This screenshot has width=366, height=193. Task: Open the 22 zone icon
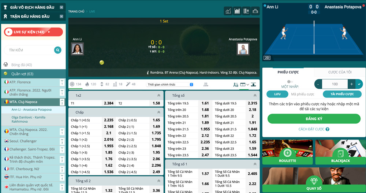(x=206, y=84)
